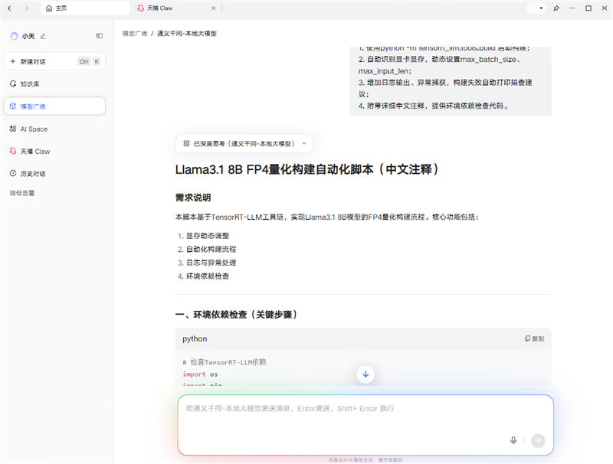The height and width of the screenshot is (464, 613).
Task: Click the 小天 avatar logo
Action: click(x=14, y=36)
